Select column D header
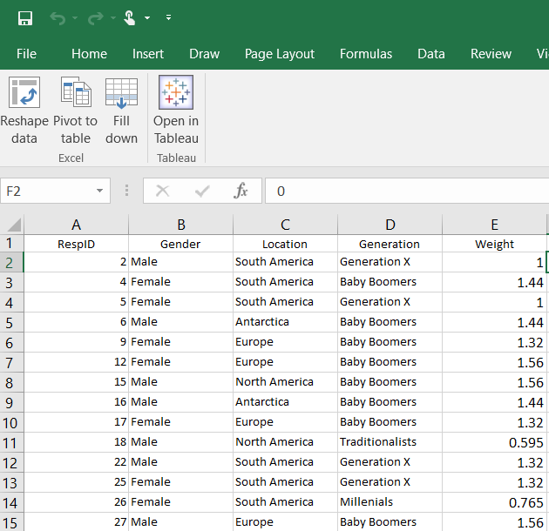The width and height of the screenshot is (549, 531). click(x=390, y=225)
